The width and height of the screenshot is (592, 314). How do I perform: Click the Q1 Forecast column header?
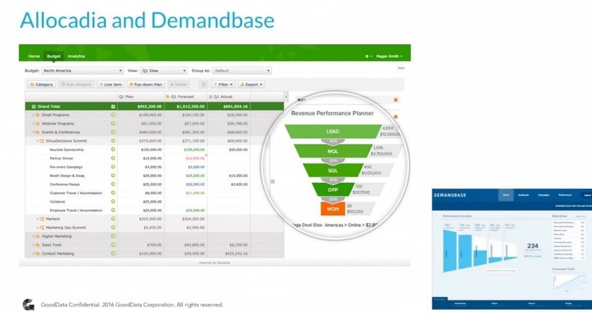pyautogui.click(x=186, y=97)
